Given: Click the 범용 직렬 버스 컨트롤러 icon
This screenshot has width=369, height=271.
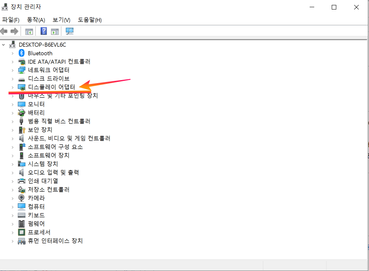Looking at the screenshot, I should [21, 121].
